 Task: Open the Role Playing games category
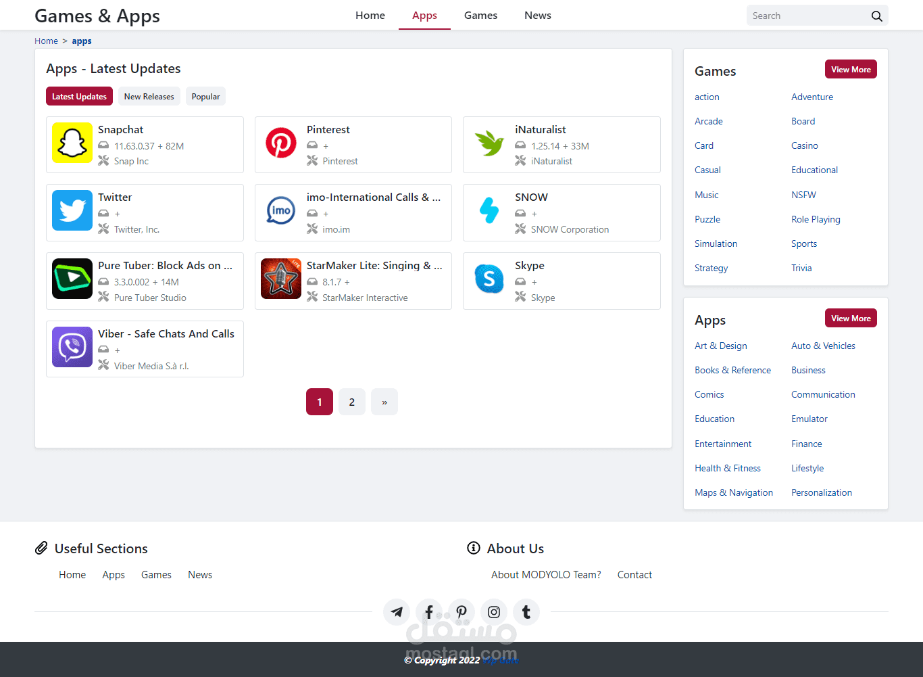[x=816, y=219]
